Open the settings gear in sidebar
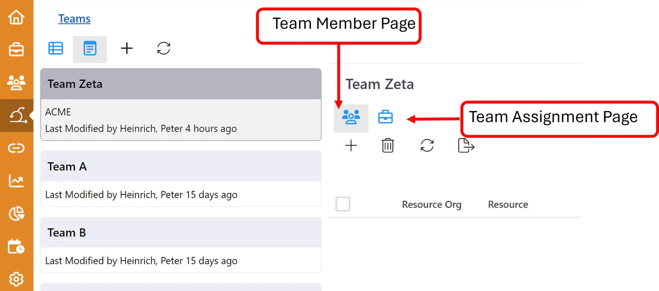The width and height of the screenshot is (659, 291). (x=16, y=279)
